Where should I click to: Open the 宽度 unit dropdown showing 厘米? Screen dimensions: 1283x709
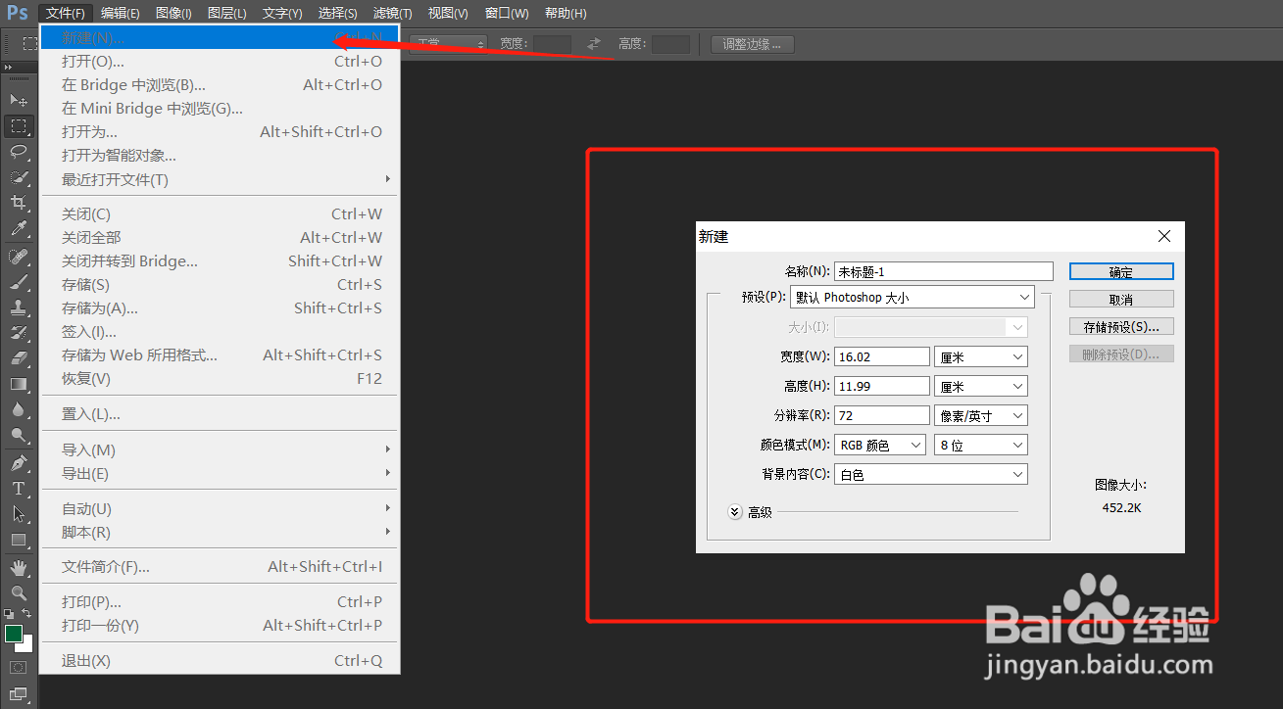(x=979, y=355)
